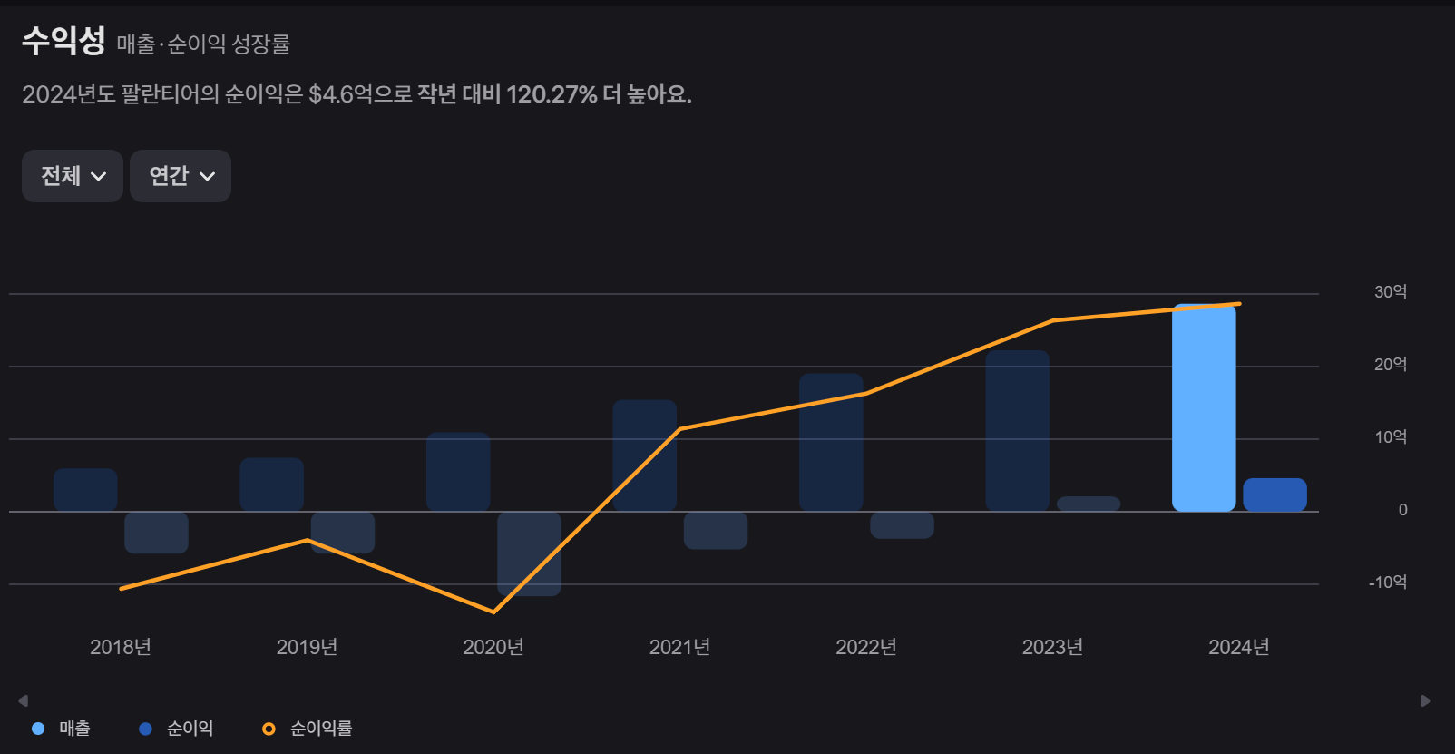Select the 2019 revenue bar

[272, 485]
